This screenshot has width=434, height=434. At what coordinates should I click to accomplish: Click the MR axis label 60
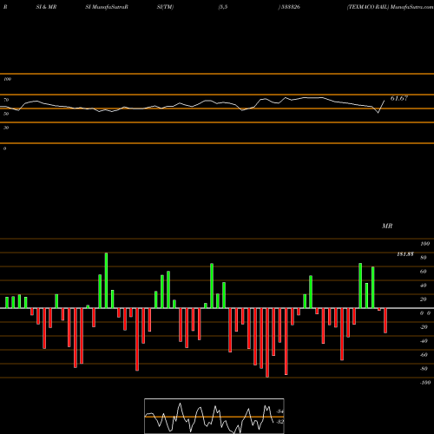tap(424, 272)
